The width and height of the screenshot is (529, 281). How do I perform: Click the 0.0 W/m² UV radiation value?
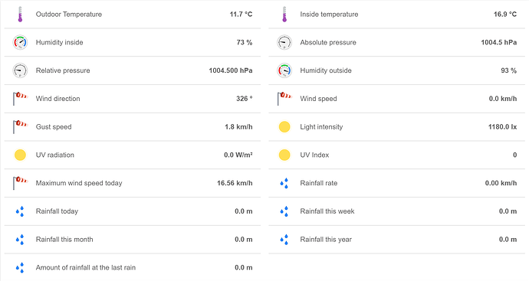(238, 155)
